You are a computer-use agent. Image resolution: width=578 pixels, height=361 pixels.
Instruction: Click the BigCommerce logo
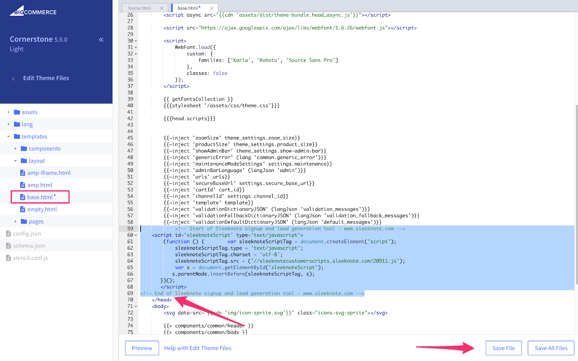click(33, 11)
